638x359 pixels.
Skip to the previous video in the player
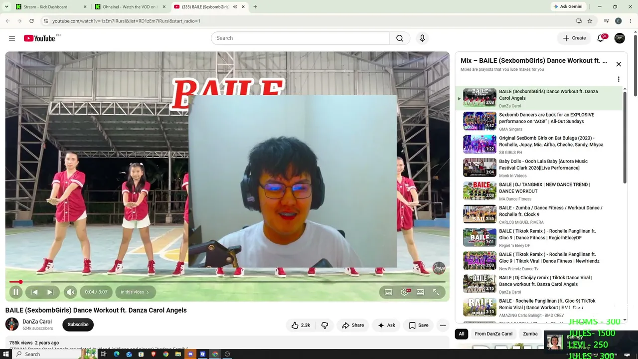point(34,292)
